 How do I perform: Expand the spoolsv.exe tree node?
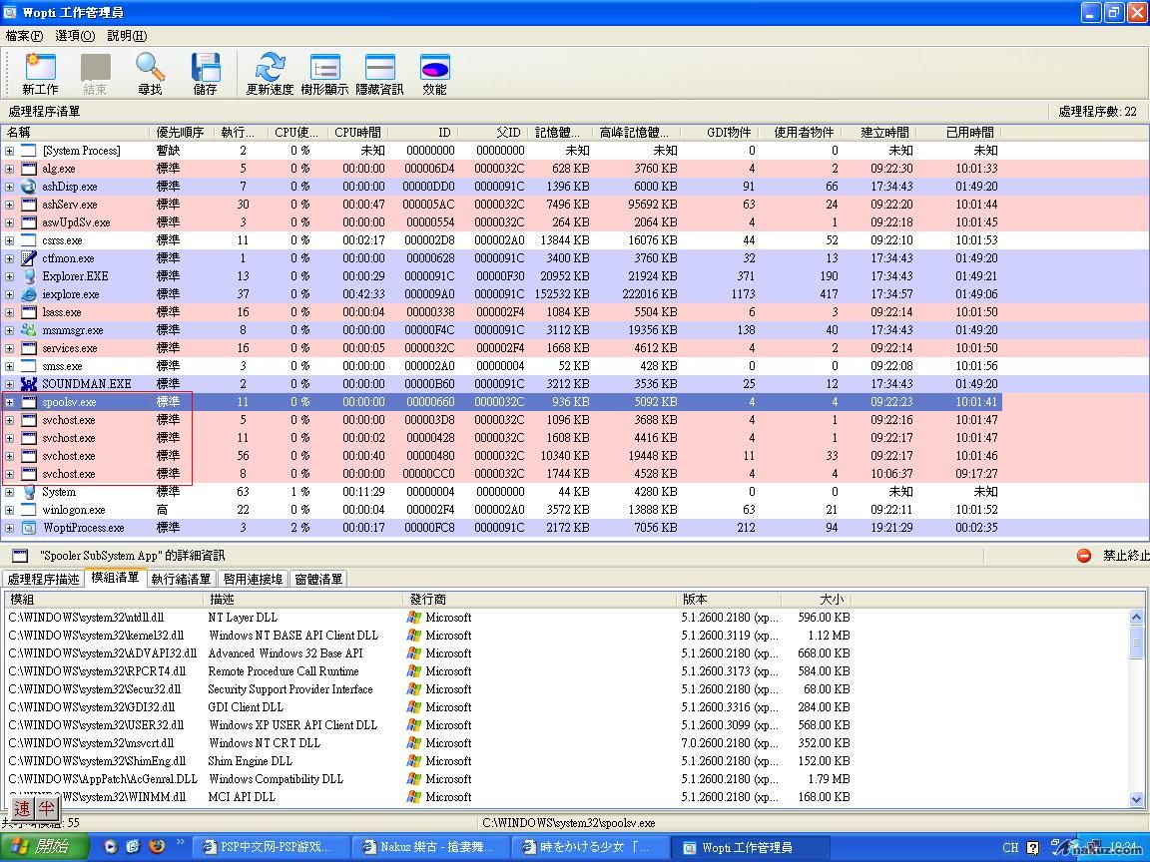[x=10, y=402]
